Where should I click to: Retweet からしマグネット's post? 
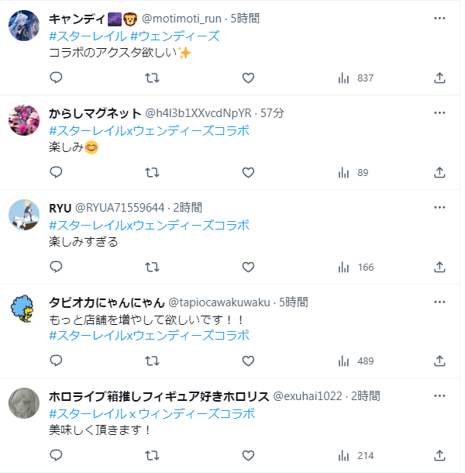point(153,172)
